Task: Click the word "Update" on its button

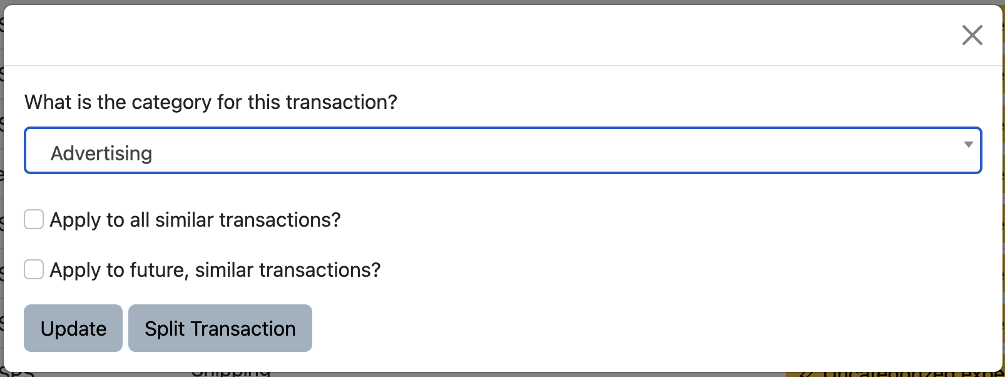Action: (x=73, y=328)
